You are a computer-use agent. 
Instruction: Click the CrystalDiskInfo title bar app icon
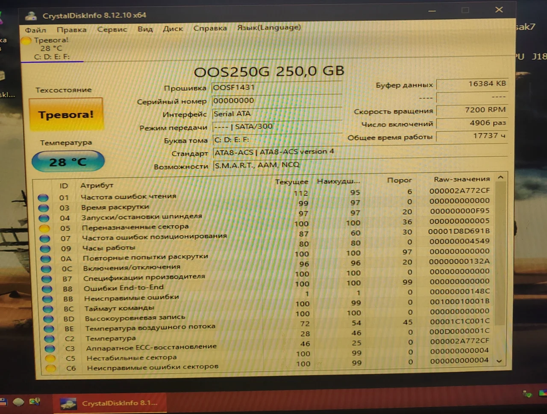[31, 16]
